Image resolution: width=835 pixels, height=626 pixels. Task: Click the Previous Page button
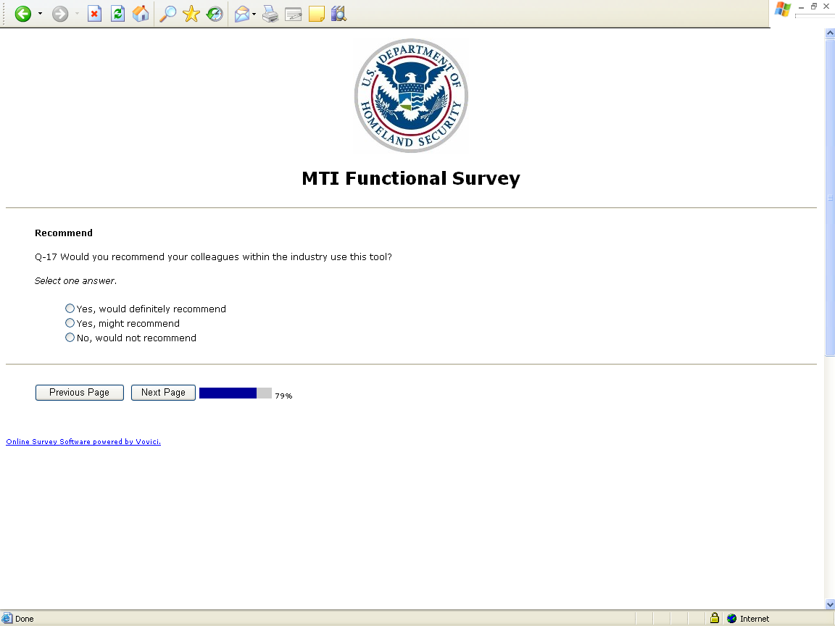coord(80,393)
